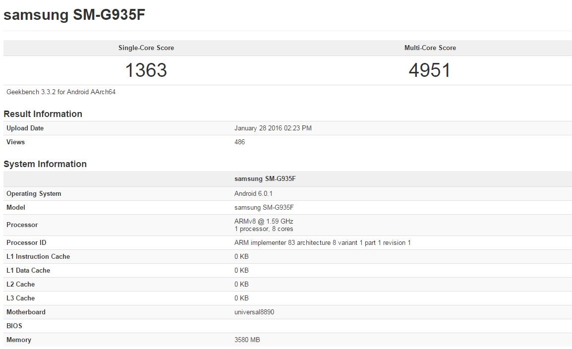Click the Operating System label

coord(34,194)
